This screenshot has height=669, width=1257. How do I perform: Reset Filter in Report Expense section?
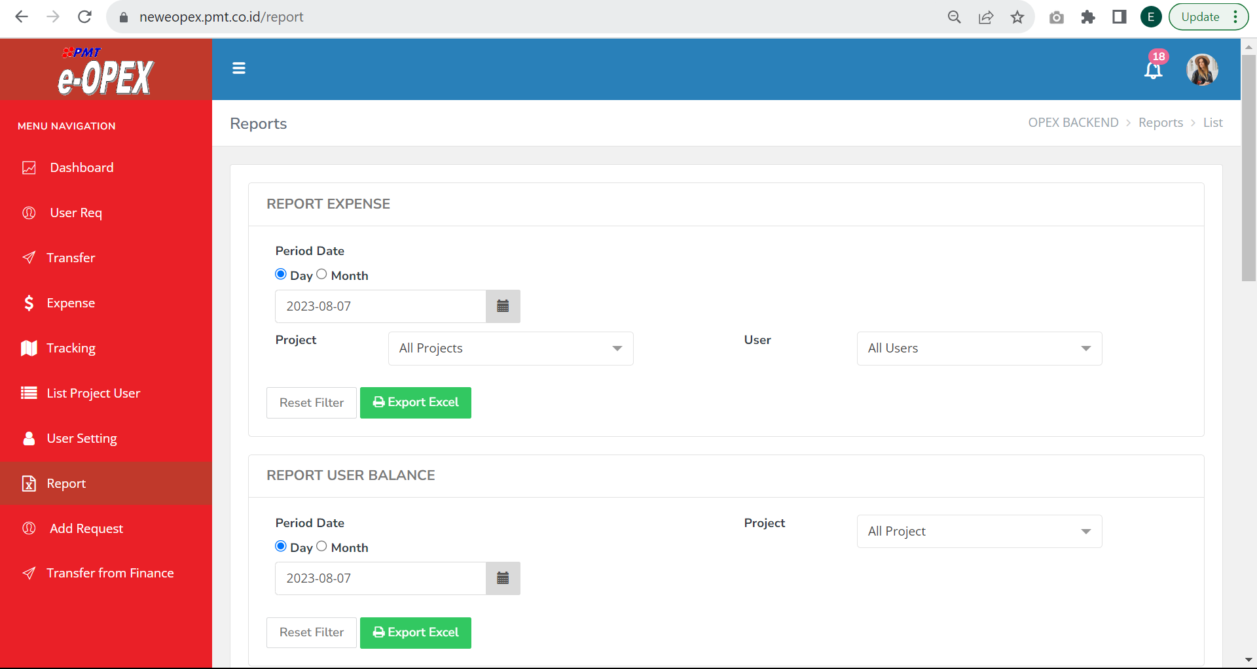pyautogui.click(x=312, y=403)
